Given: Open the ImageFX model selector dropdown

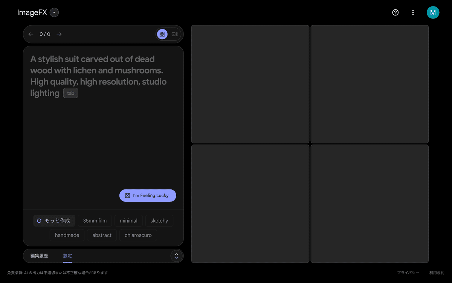Looking at the screenshot, I should point(54,12).
